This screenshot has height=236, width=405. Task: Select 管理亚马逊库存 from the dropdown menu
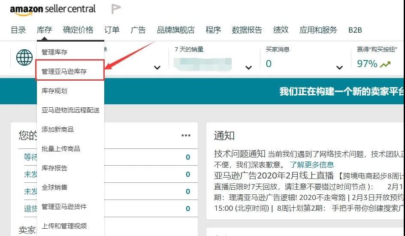click(64, 71)
